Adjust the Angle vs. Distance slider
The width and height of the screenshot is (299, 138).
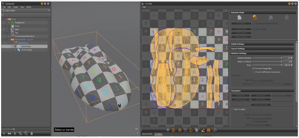(x=267, y=61)
